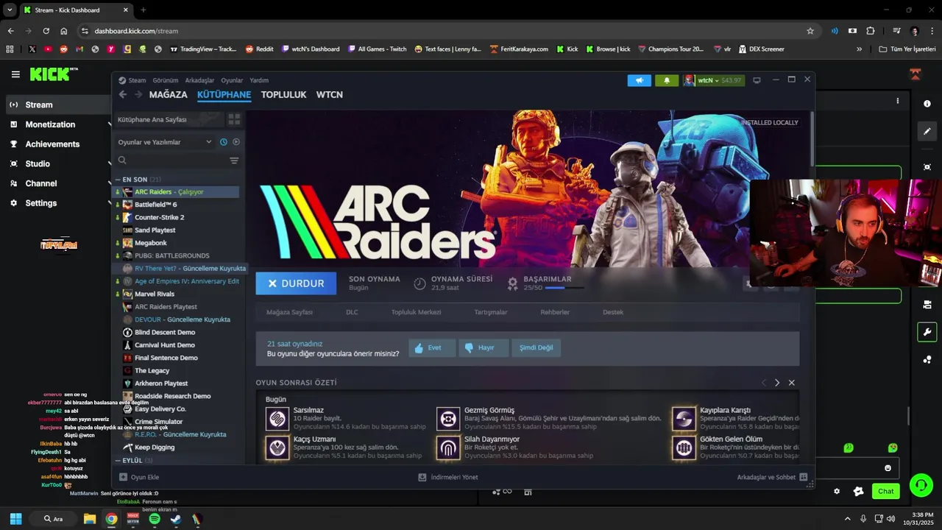
Task: Click Kick pencil edit icon
Action: (x=927, y=131)
